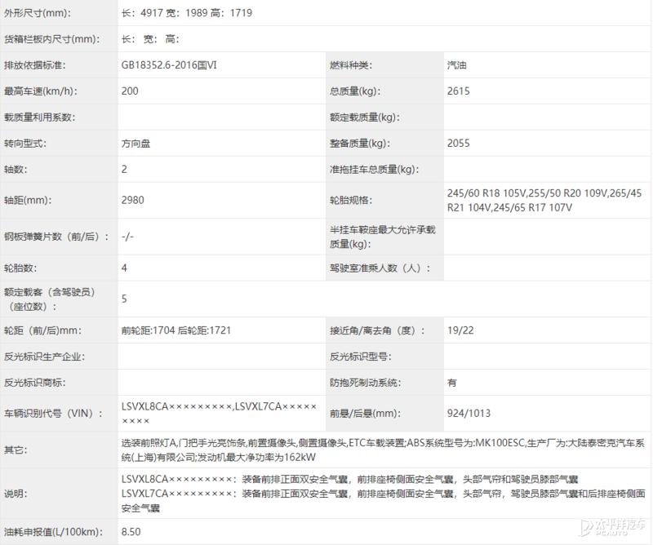Viewport: 653px width, 545px height.
Task: Click the total mass value 2615
Action: (x=457, y=91)
